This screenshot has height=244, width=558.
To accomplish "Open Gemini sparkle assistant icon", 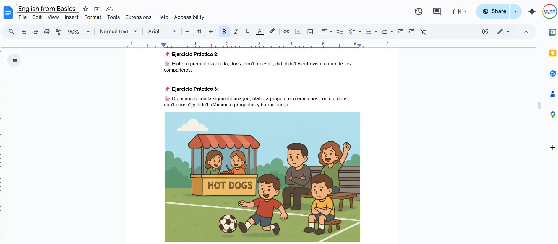I will [532, 11].
